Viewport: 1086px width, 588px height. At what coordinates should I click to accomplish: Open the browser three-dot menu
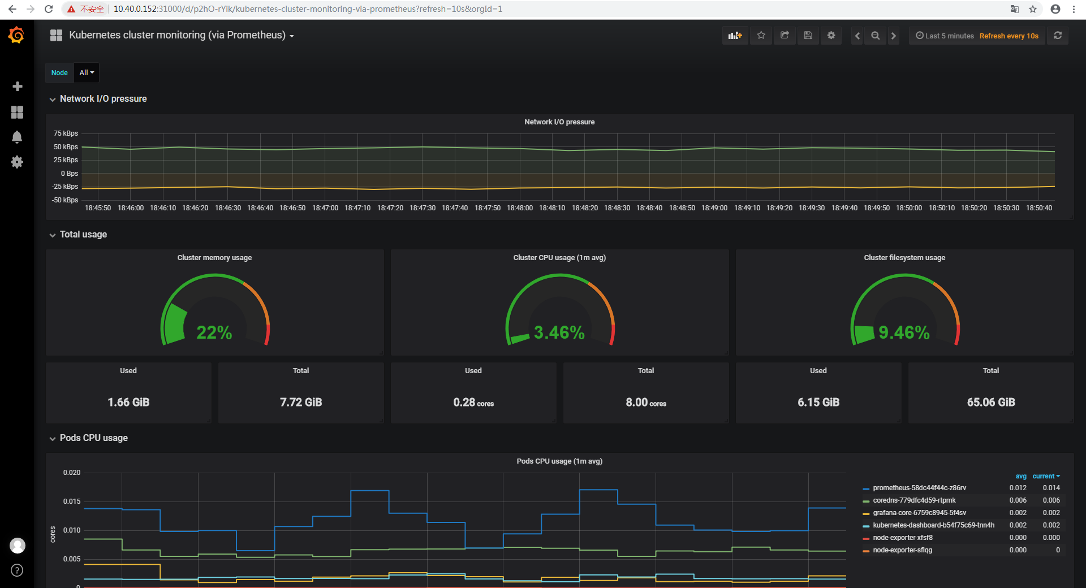(1074, 9)
